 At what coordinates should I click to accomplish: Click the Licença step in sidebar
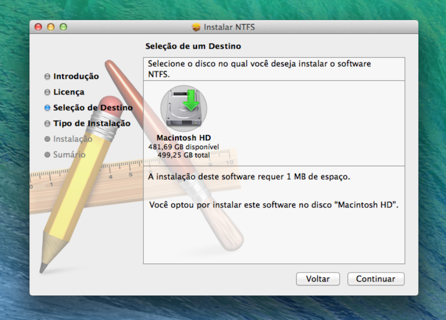pyautogui.click(x=69, y=92)
